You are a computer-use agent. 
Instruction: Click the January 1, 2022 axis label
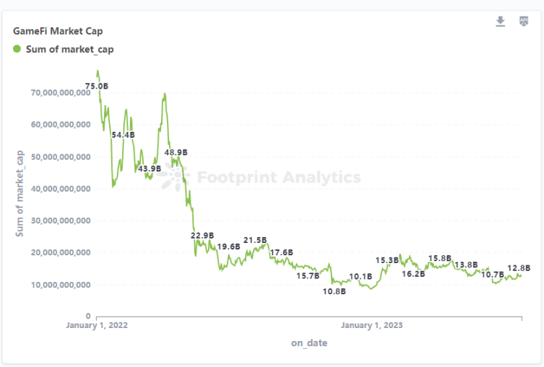pyautogui.click(x=97, y=325)
